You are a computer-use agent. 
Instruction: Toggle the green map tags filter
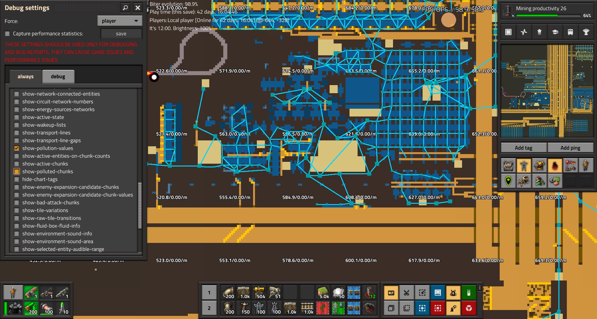(x=508, y=181)
